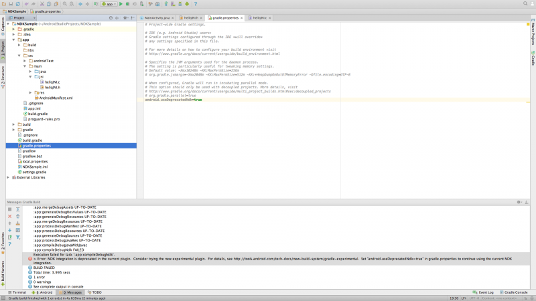This screenshot has width=536, height=301.
Task: Click the Synchronize toolbar icon
Action: click(18, 4)
